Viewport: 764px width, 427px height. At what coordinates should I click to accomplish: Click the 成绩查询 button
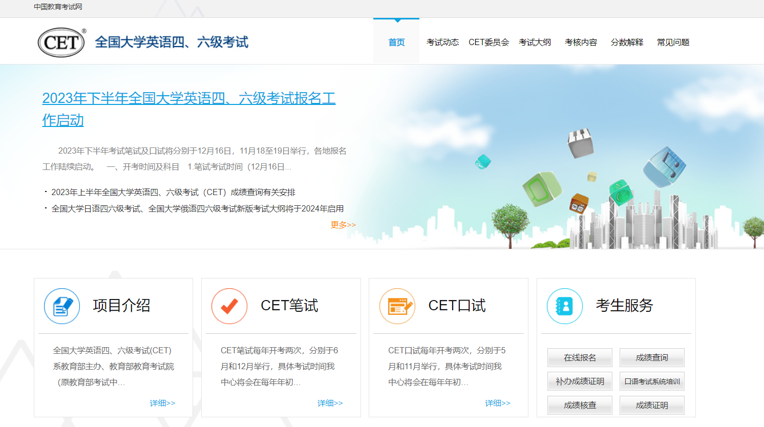[652, 357]
